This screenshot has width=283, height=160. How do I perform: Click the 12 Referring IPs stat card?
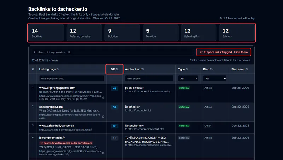198,33
